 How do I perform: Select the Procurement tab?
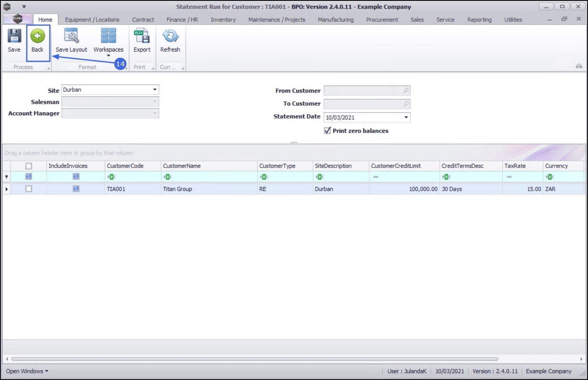(382, 20)
